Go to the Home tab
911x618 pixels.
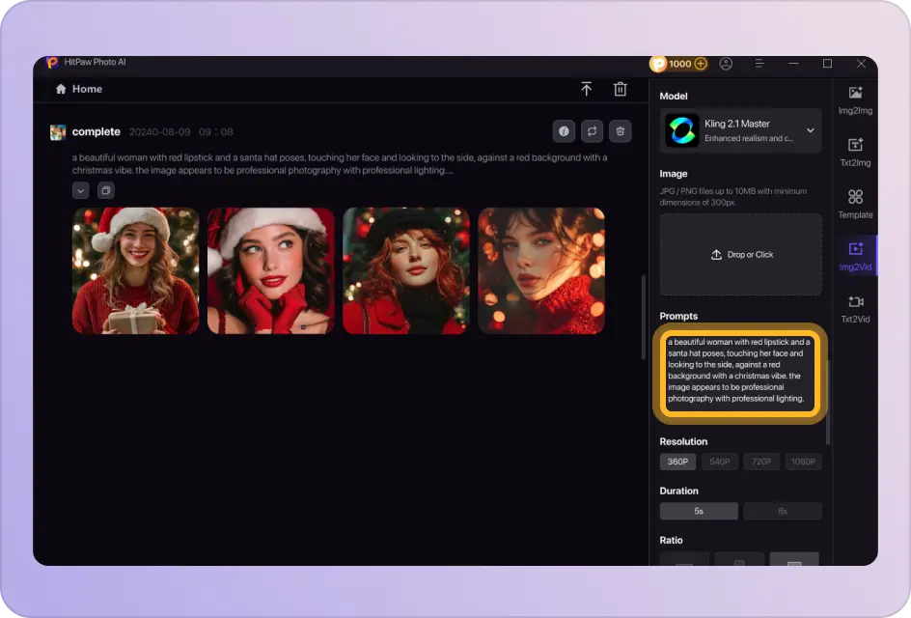tap(77, 88)
